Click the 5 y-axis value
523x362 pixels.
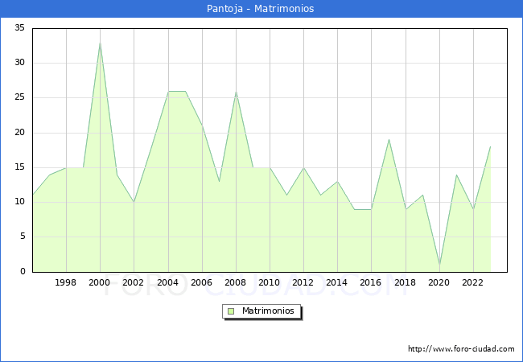(23, 237)
